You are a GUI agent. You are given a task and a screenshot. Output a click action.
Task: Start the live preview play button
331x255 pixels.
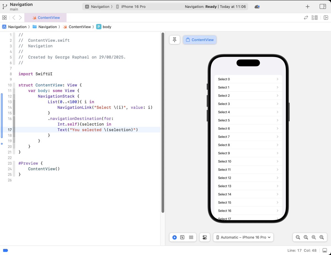tap(174, 237)
